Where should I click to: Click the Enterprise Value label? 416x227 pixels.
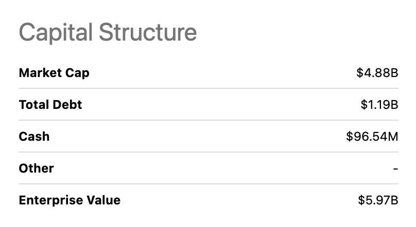[70, 200]
